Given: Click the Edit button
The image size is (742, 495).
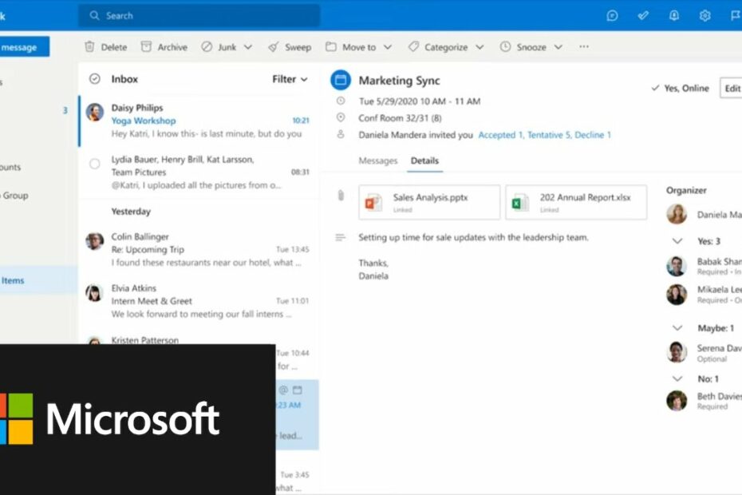Looking at the screenshot, I should [732, 88].
